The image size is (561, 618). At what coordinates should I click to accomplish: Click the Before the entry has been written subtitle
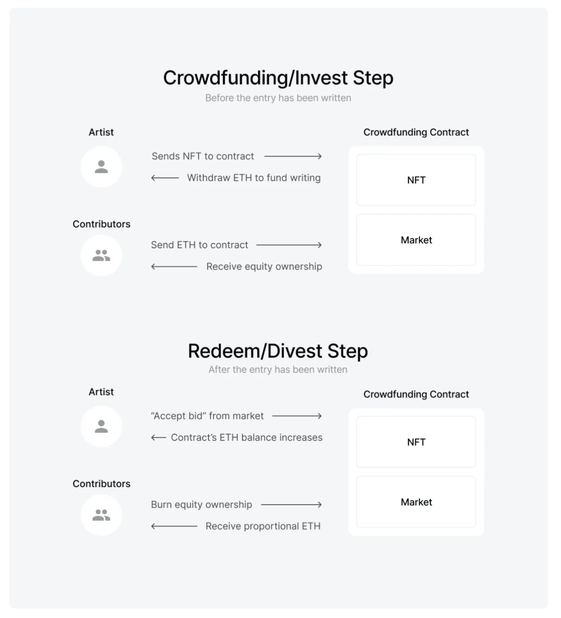(x=278, y=98)
